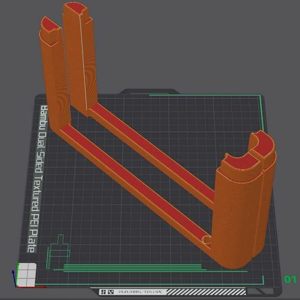Image resolution: width=300 pixels, height=300 pixels.
Task: Click the PLA/ABS/TPU/PC plate label
Action: tap(142, 292)
